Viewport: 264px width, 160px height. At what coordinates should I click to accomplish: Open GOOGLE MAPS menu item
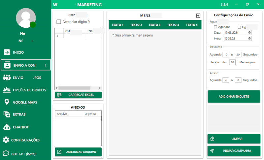click(x=25, y=102)
